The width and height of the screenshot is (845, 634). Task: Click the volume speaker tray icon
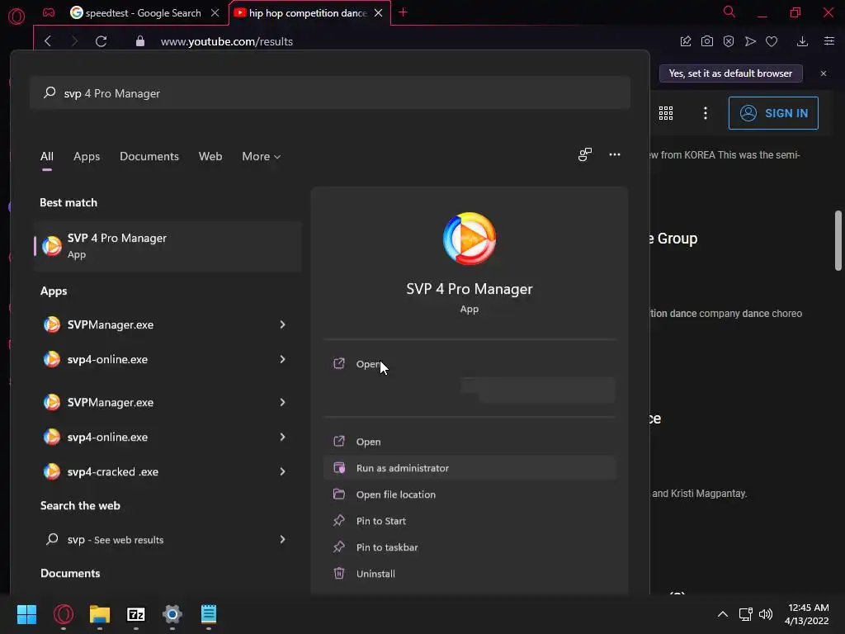(766, 614)
